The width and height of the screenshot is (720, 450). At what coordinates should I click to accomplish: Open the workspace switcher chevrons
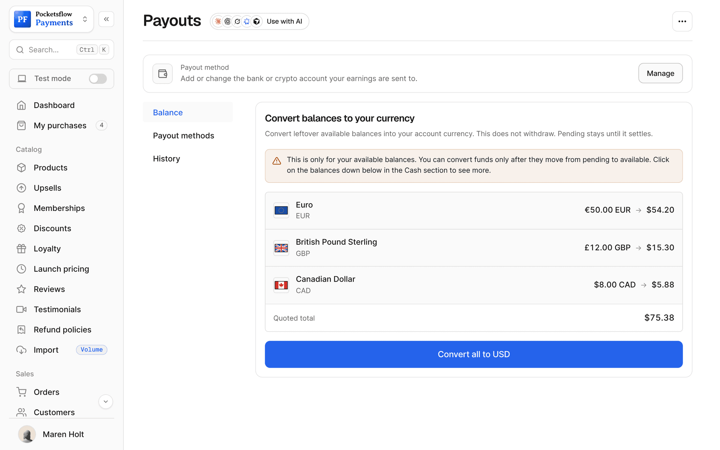pos(85,19)
